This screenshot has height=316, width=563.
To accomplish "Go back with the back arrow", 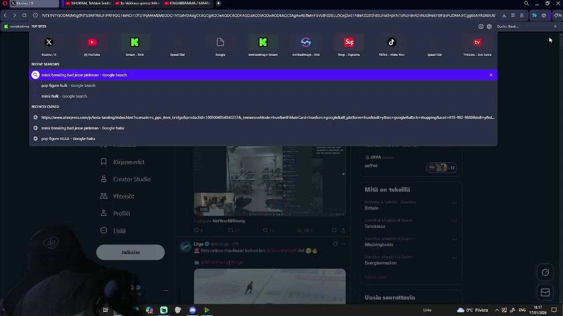I will tap(5, 15).
